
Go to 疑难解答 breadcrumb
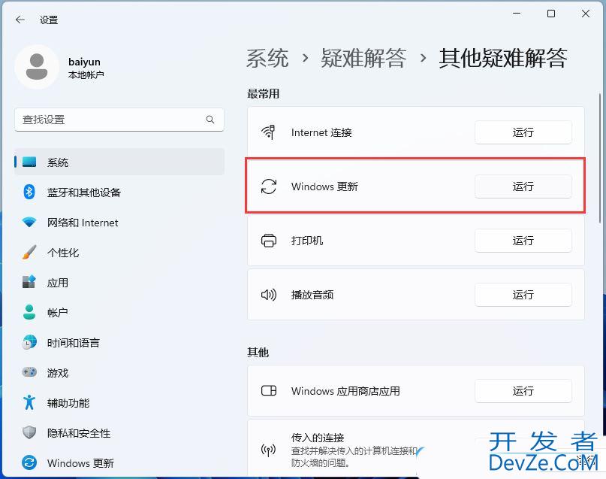(363, 59)
